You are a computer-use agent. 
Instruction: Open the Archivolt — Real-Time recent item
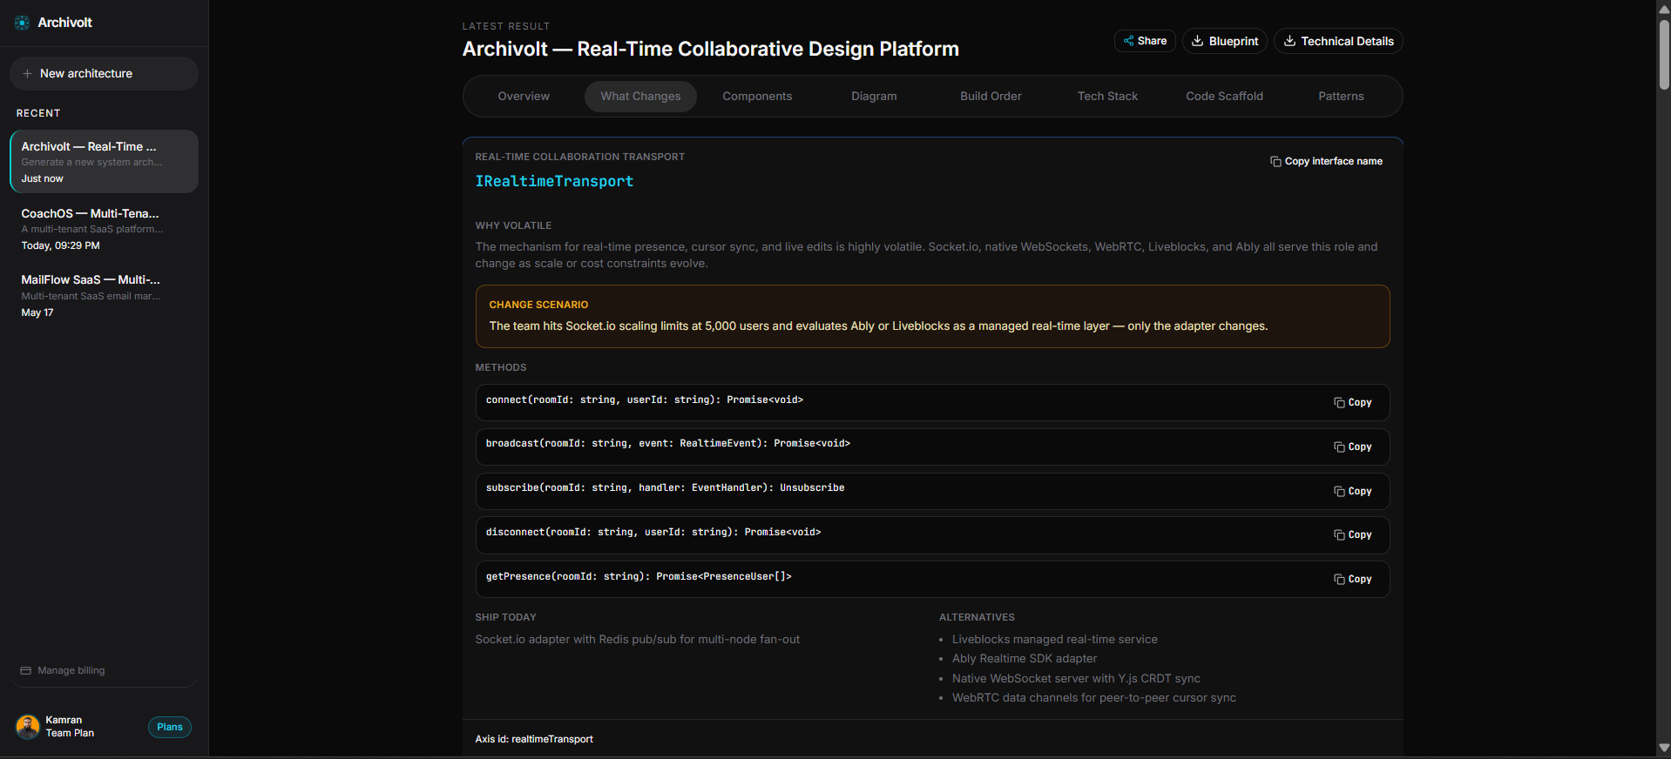[x=104, y=162]
